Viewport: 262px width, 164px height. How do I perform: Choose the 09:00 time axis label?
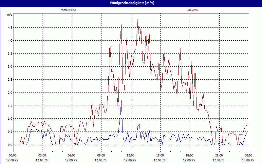101,155
